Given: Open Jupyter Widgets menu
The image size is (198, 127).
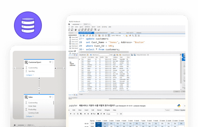Looking at the screenshot, I should click(107, 110).
